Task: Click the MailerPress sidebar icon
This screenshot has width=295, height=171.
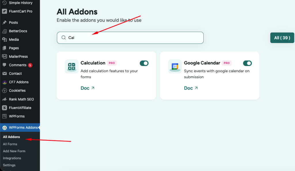Action: click(5, 57)
